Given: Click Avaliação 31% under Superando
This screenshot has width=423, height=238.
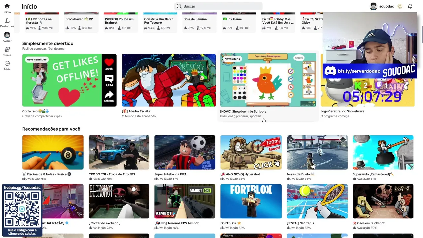Looking at the screenshot, I should click(x=365, y=179).
